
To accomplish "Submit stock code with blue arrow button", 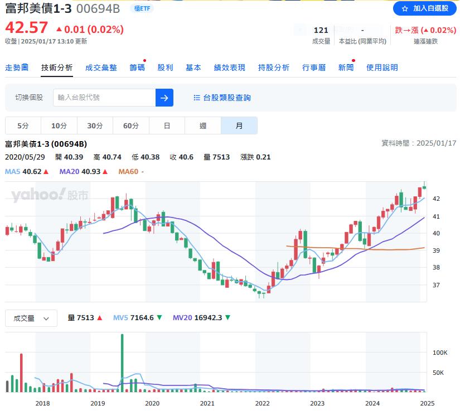I will pos(164,98).
